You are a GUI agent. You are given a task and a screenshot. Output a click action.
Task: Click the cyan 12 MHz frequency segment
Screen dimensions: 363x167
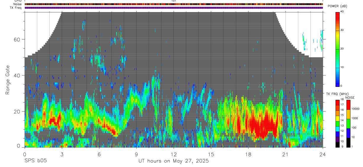point(338,129)
